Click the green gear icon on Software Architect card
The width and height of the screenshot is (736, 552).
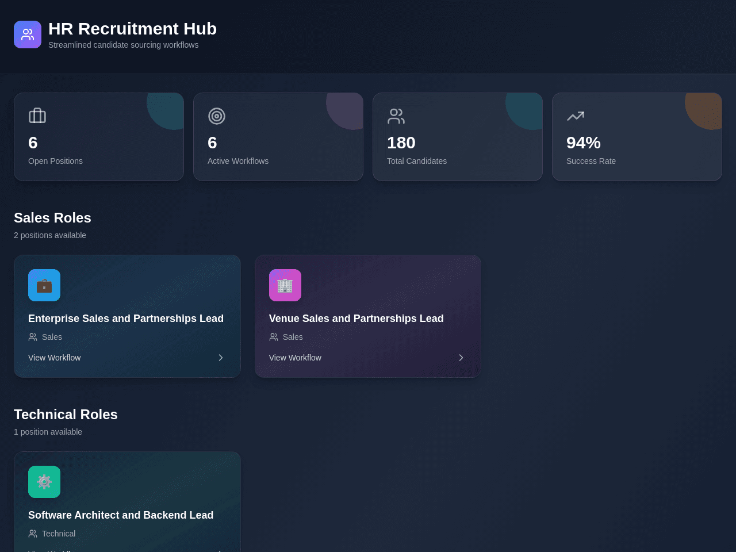(x=44, y=482)
